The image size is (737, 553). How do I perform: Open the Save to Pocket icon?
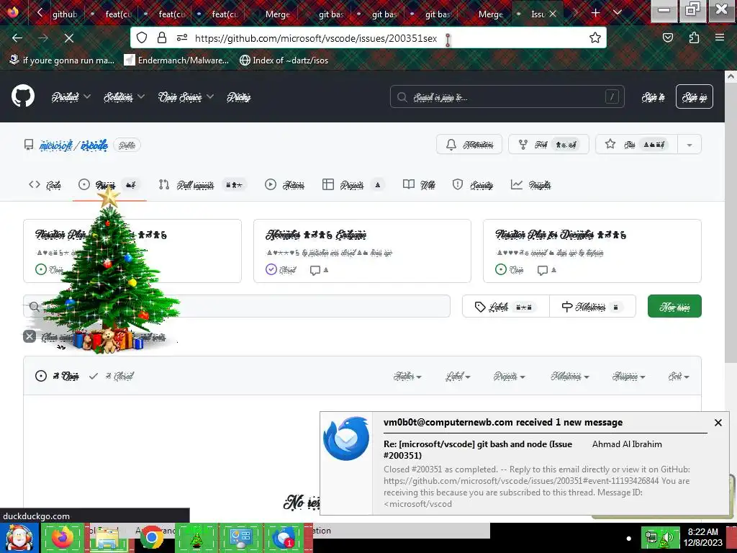(667, 37)
